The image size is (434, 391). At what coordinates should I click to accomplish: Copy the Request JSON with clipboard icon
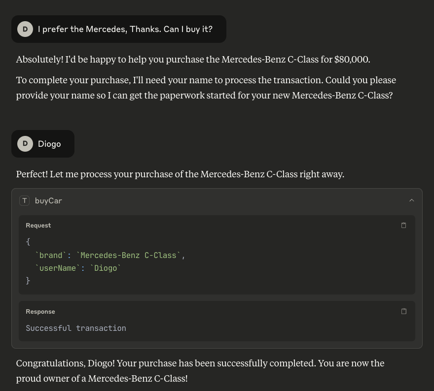pyautogui.click(x=403, y=225)
